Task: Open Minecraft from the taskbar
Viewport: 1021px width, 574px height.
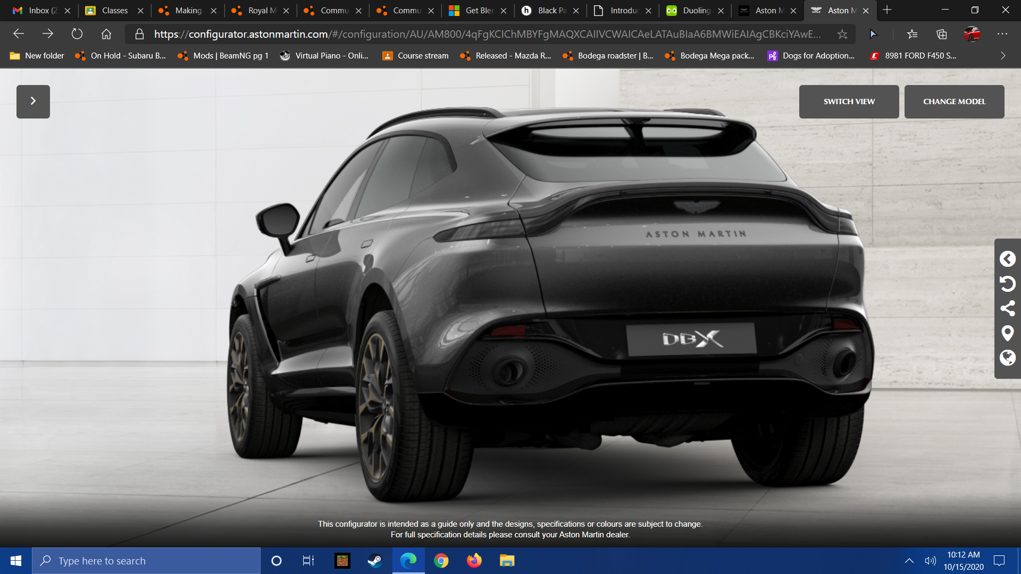Action: 342,561
